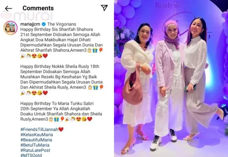Open hashtag #BeautifulMaria
The width and height of the screenshot is (228, 157).
[36, 140]
